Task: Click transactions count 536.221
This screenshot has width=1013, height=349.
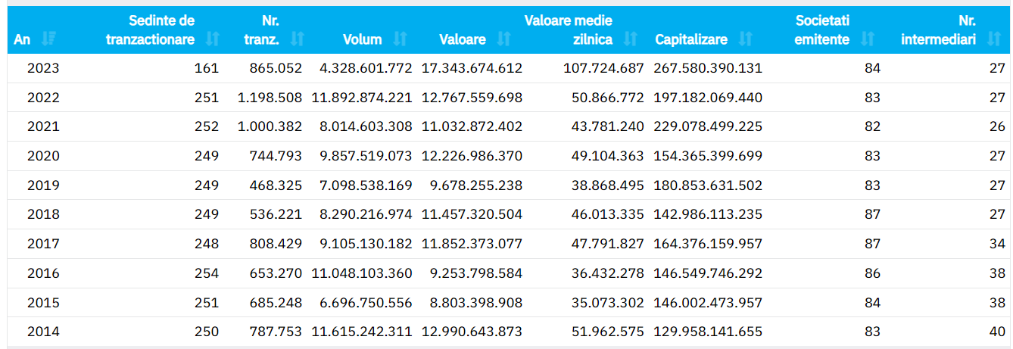Action: point(276,214)
